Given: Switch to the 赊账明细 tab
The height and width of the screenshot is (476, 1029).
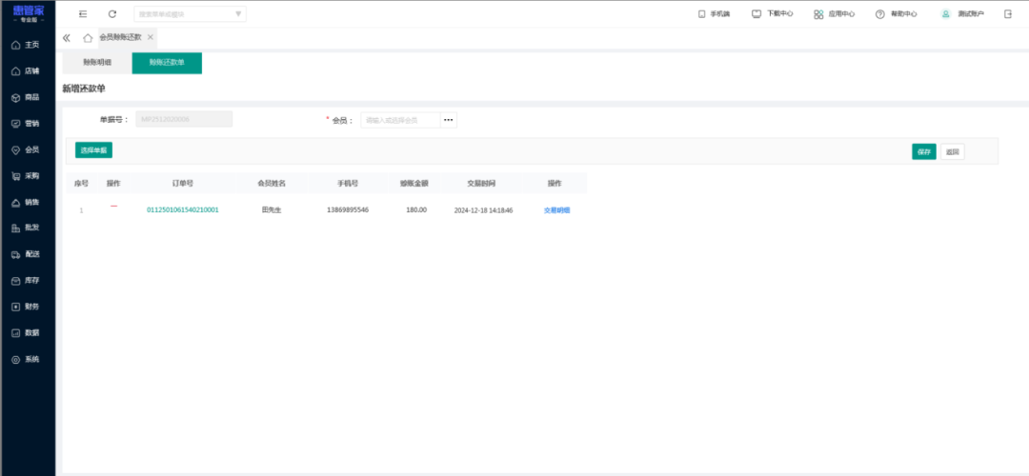Looking at the screenshot, I should [97, 63].
